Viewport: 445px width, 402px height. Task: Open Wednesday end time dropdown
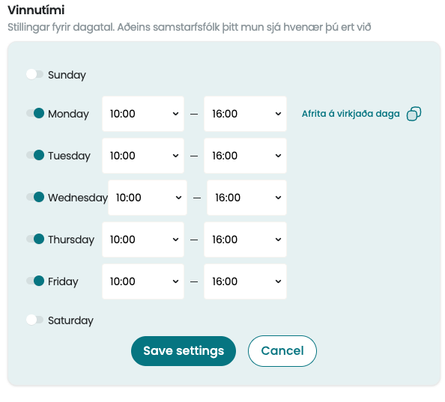point(246,198)
